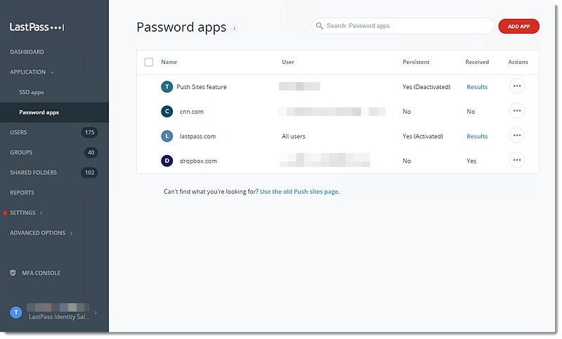Image resolution: width=562 pixels, height=339 pixels.
Task: Click the Push Sites feature name
Action: coord(202,87)
